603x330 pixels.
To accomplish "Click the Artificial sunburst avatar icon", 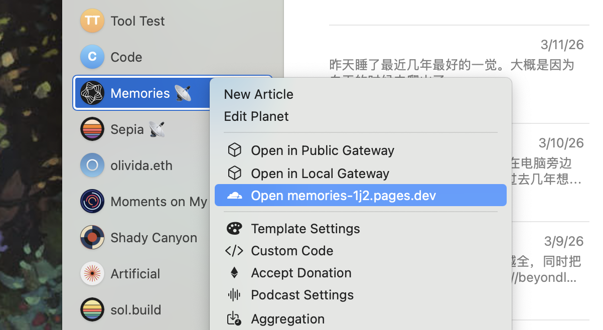I will (92, 273).
